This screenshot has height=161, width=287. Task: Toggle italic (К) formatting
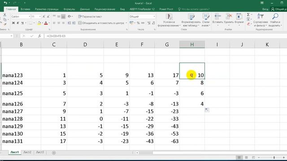(18, 23)
